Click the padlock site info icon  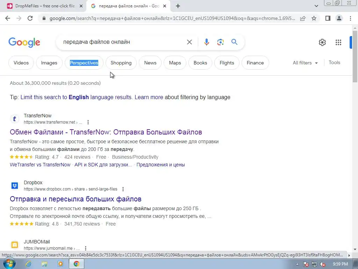pos(44,18)
